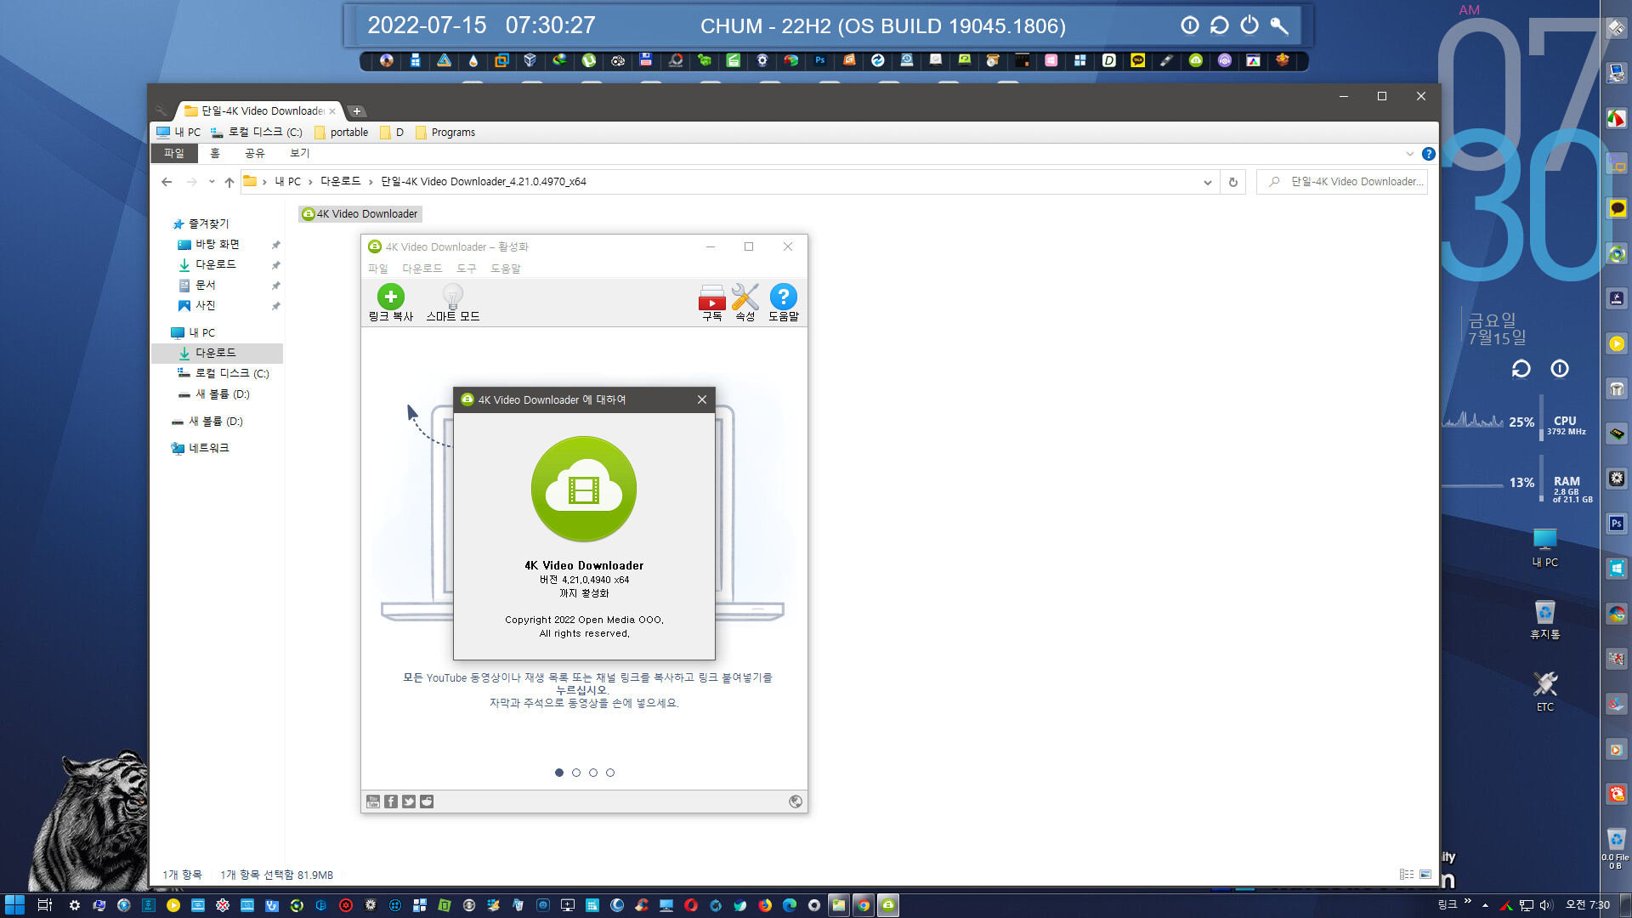Open the Subscriptions (구독) icon

711,303
